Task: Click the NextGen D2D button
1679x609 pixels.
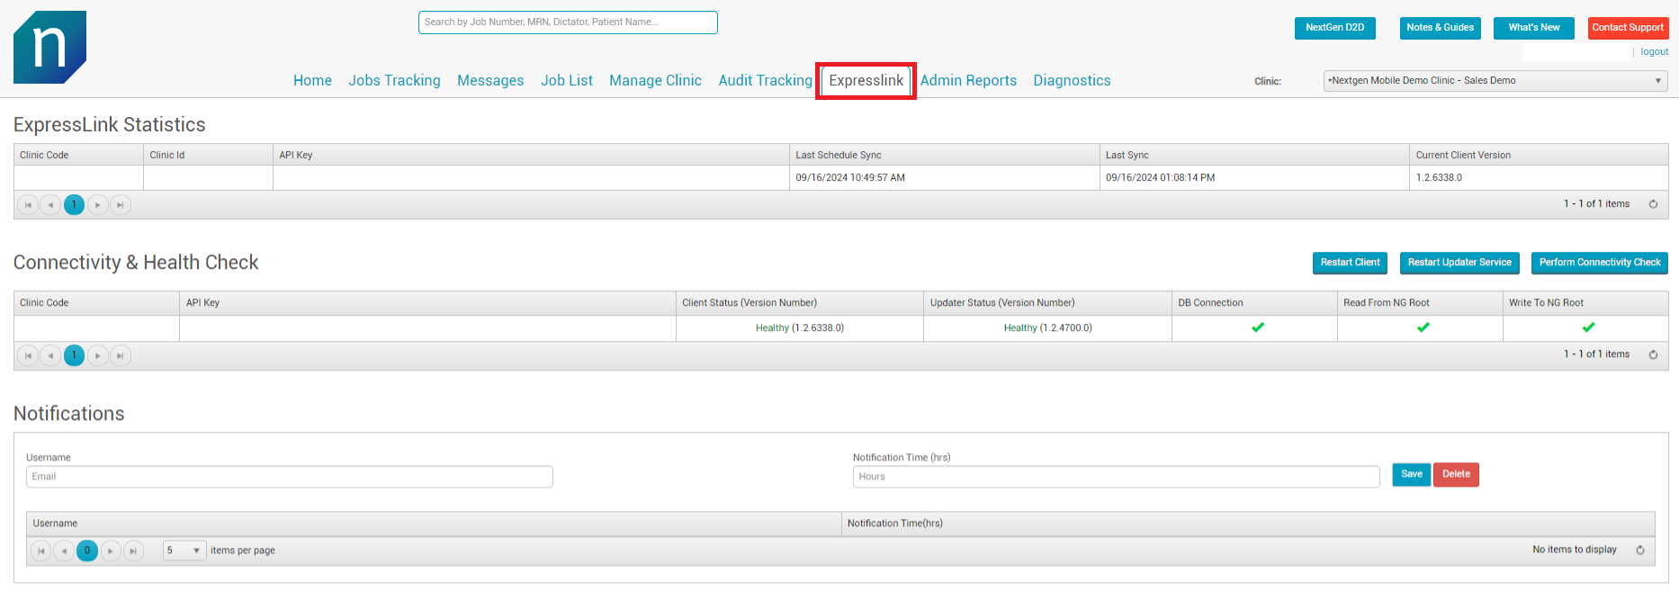Action: coord(1335,28)
